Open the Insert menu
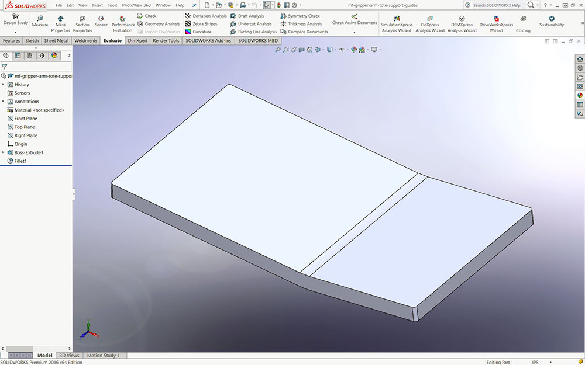The height and width of the screenshot is (365, 585). [x=97, y=5]
